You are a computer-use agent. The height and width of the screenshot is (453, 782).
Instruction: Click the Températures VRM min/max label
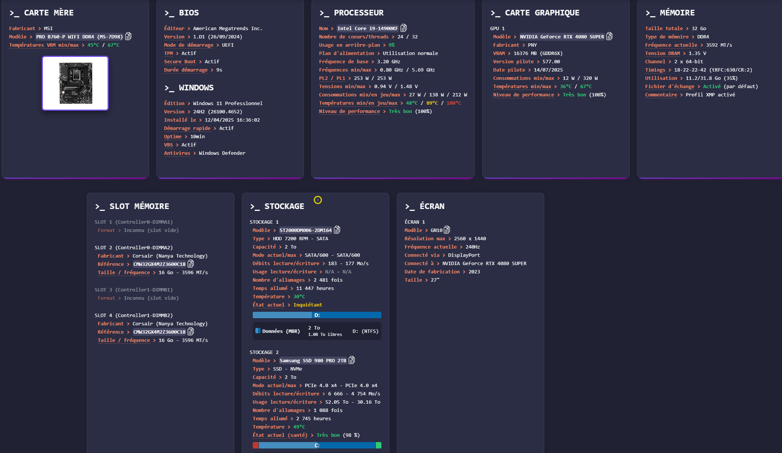pos(44,45)
